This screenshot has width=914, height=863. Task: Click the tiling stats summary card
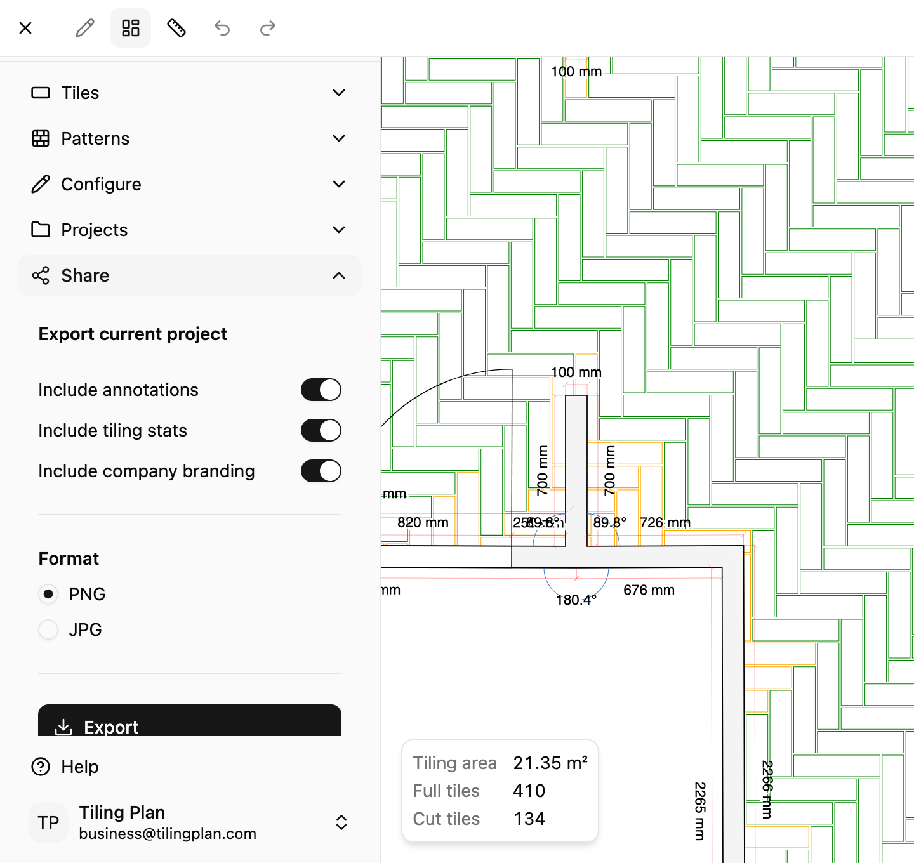[x=500, y=791]
